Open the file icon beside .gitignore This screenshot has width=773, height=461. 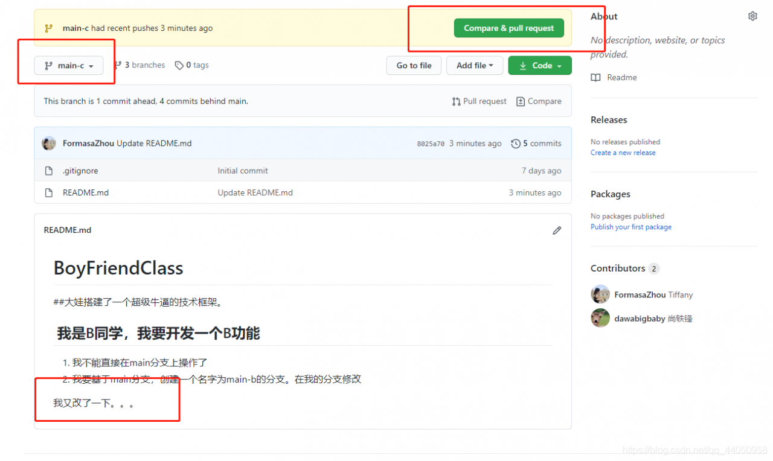coord(50,171)
